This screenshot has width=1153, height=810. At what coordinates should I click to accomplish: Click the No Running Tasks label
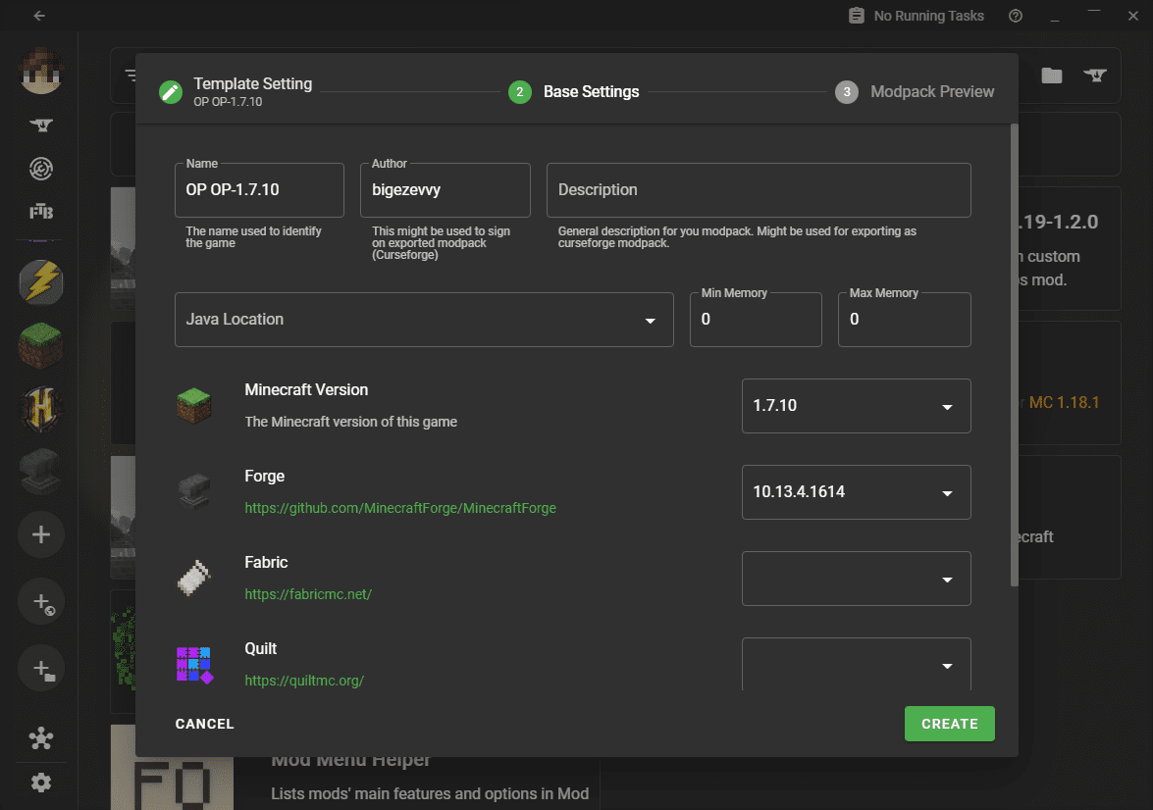point(928,16)
